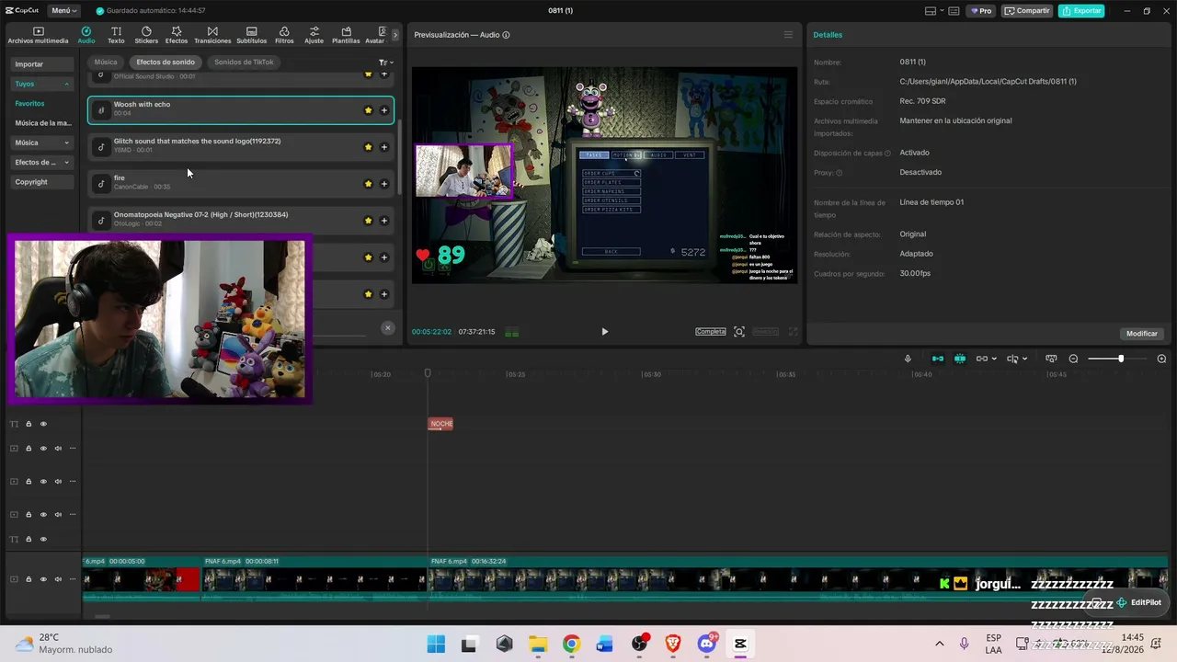Open the window layout dropdown
This screenshot has width=1177, height=662.
[933, 11]
